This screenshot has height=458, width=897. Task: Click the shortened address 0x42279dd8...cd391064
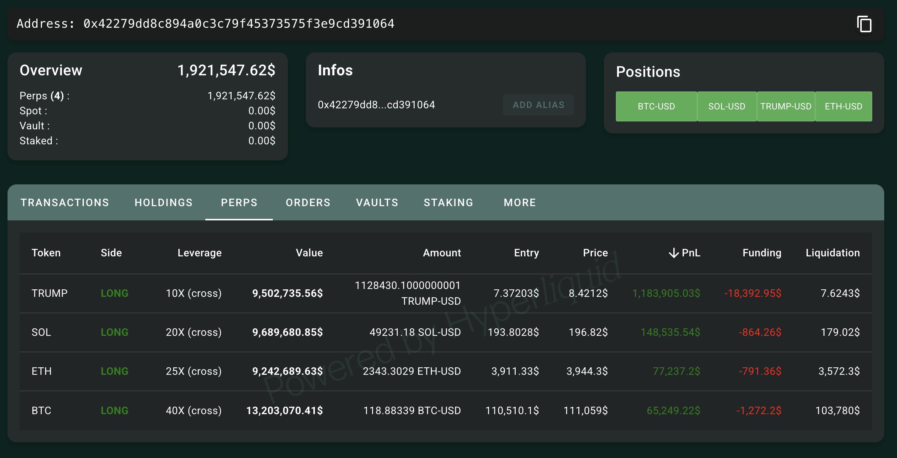[376, 105]
